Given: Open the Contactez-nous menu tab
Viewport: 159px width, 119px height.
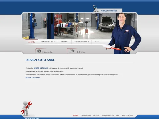Looking at the screenshot, I should point(48,42).
